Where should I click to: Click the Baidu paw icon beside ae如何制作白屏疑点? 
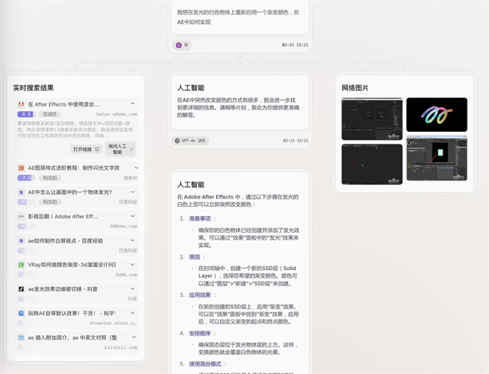tap(21, 240)
